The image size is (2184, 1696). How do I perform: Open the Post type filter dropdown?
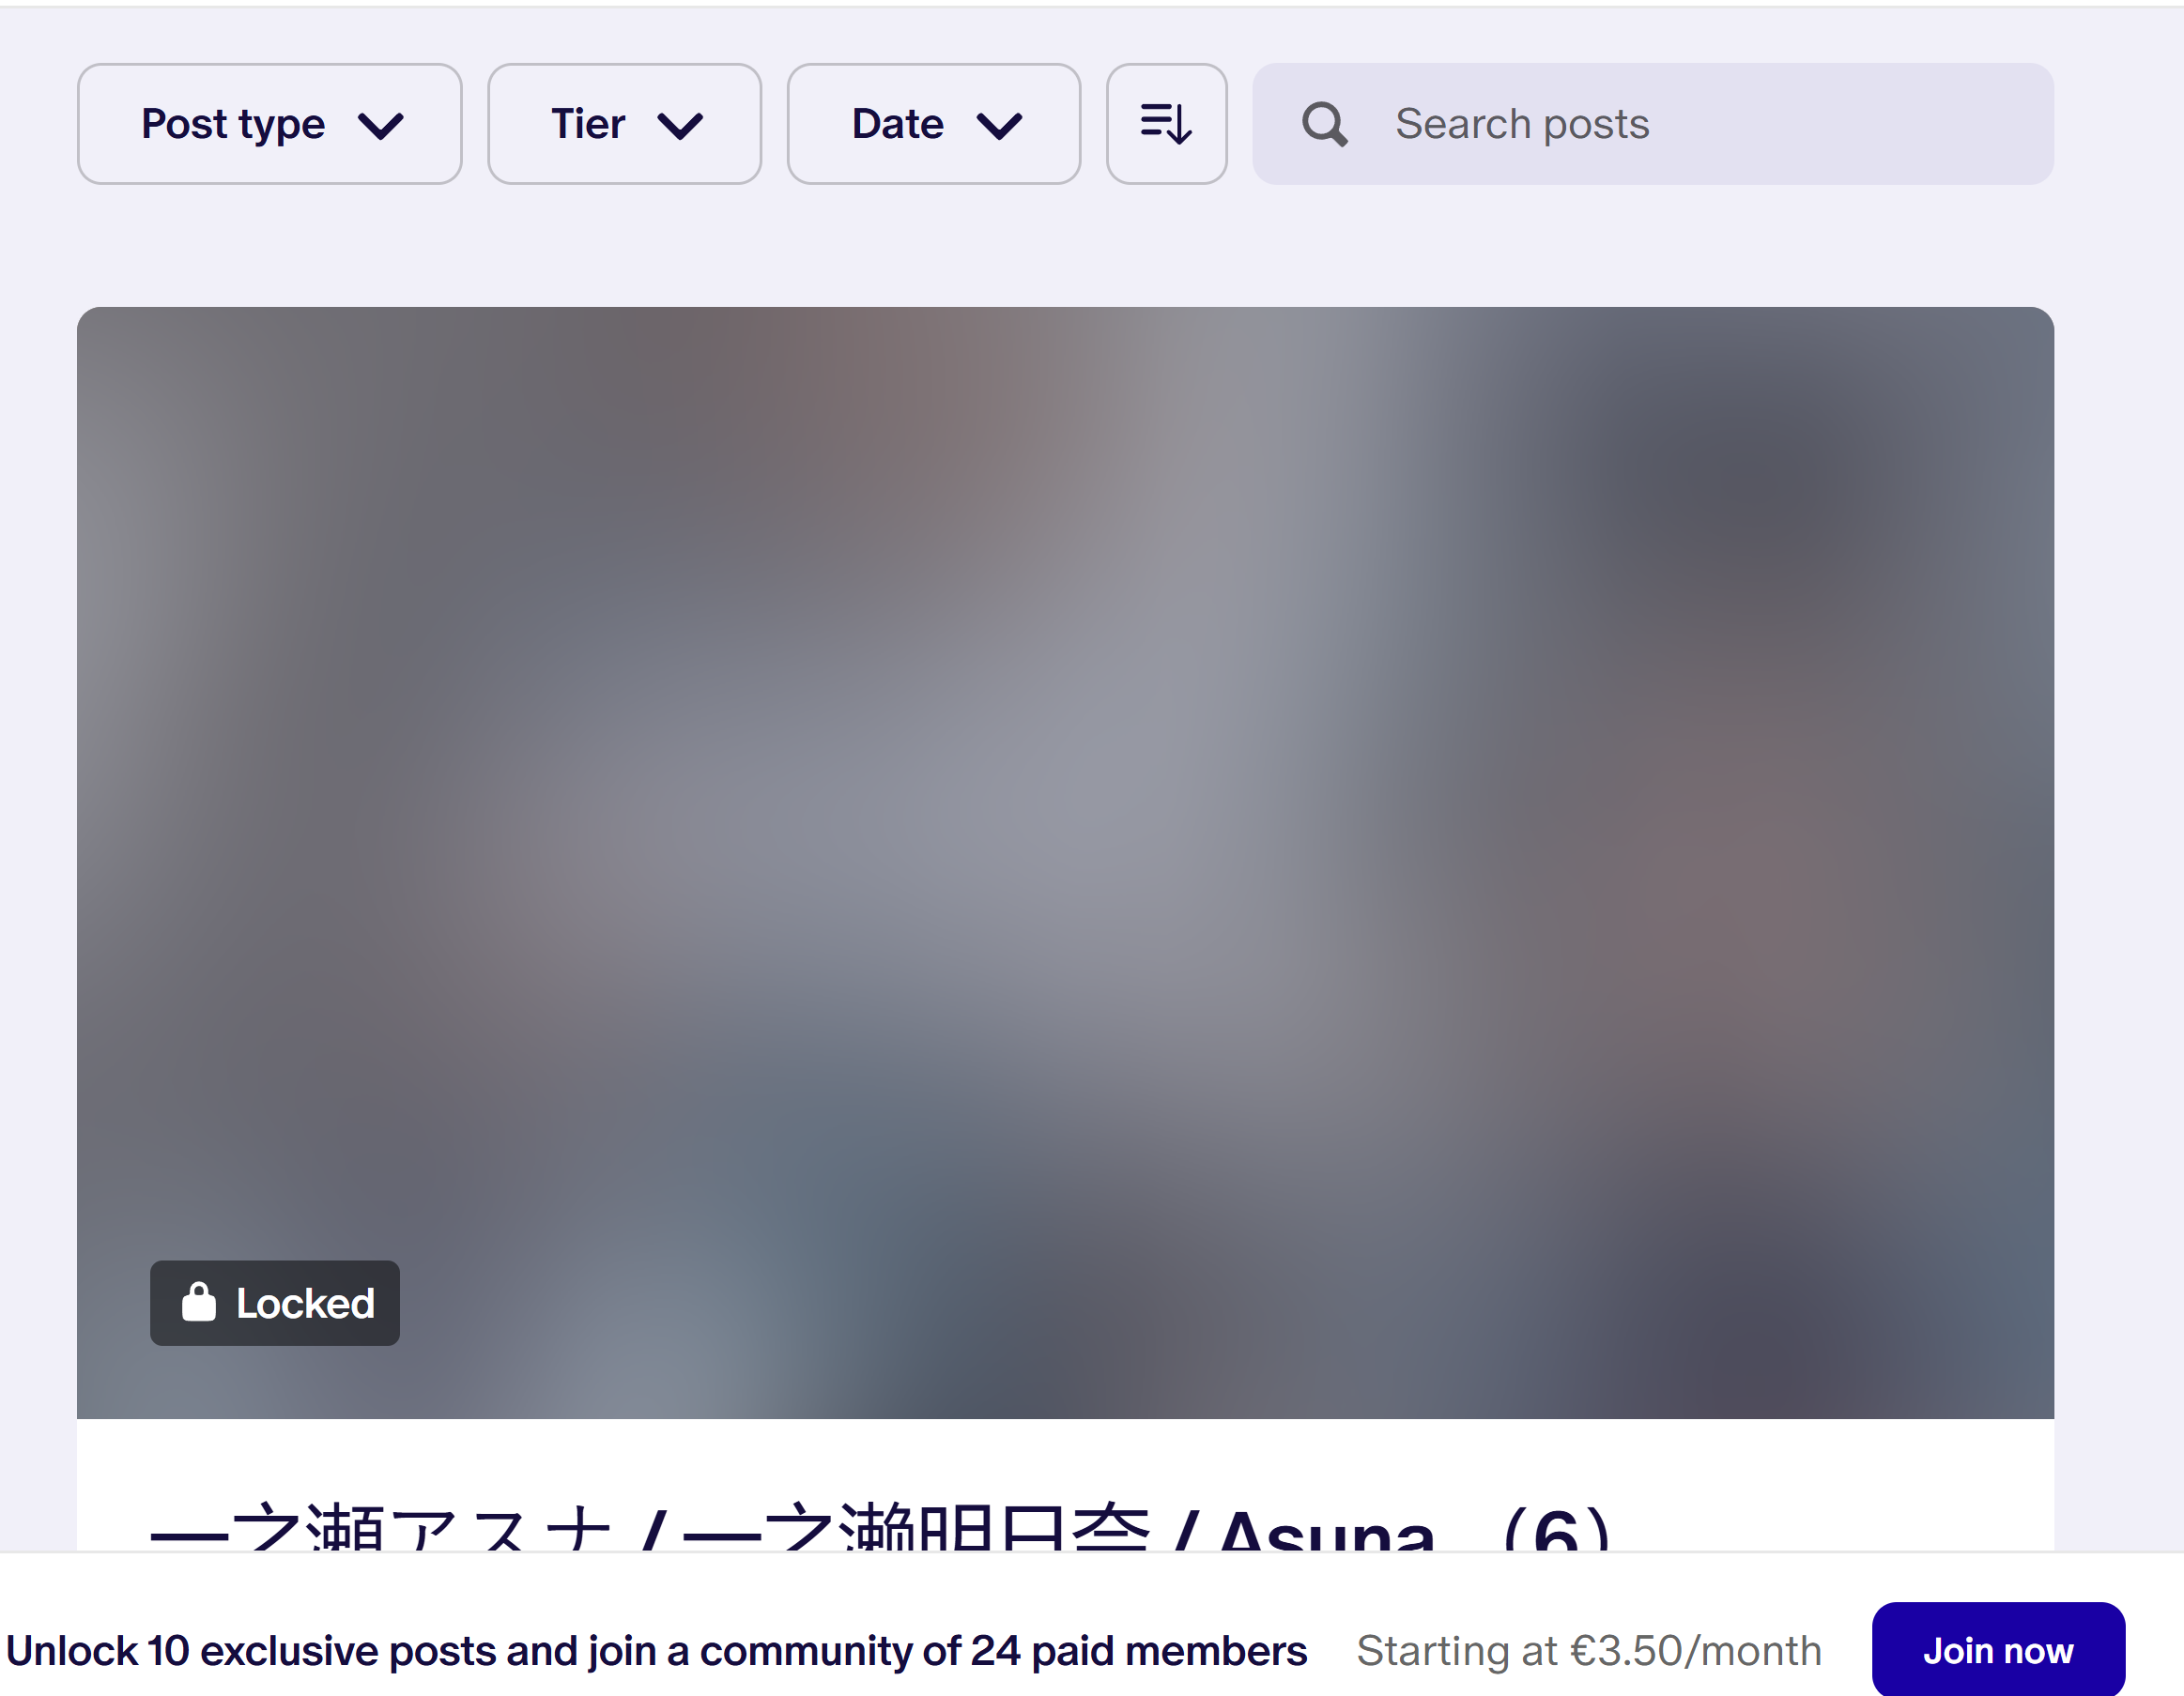point(269,124)
